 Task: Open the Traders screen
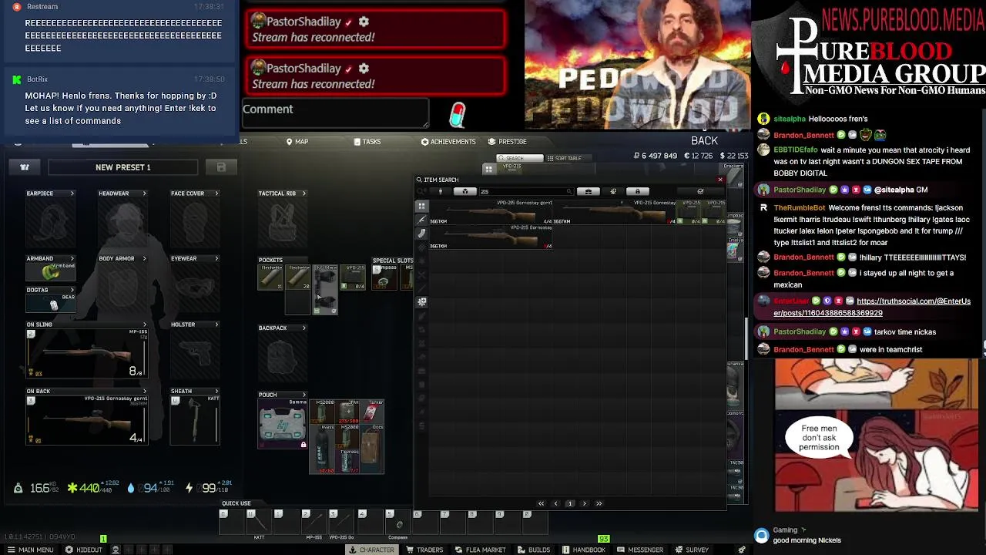coord(424,550)
